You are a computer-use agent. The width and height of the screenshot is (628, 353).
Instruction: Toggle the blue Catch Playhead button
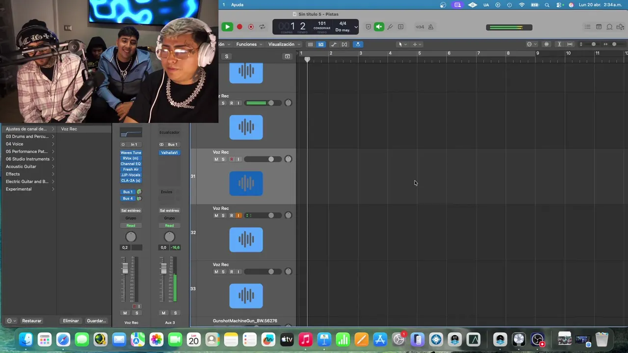tap(358, 44)
